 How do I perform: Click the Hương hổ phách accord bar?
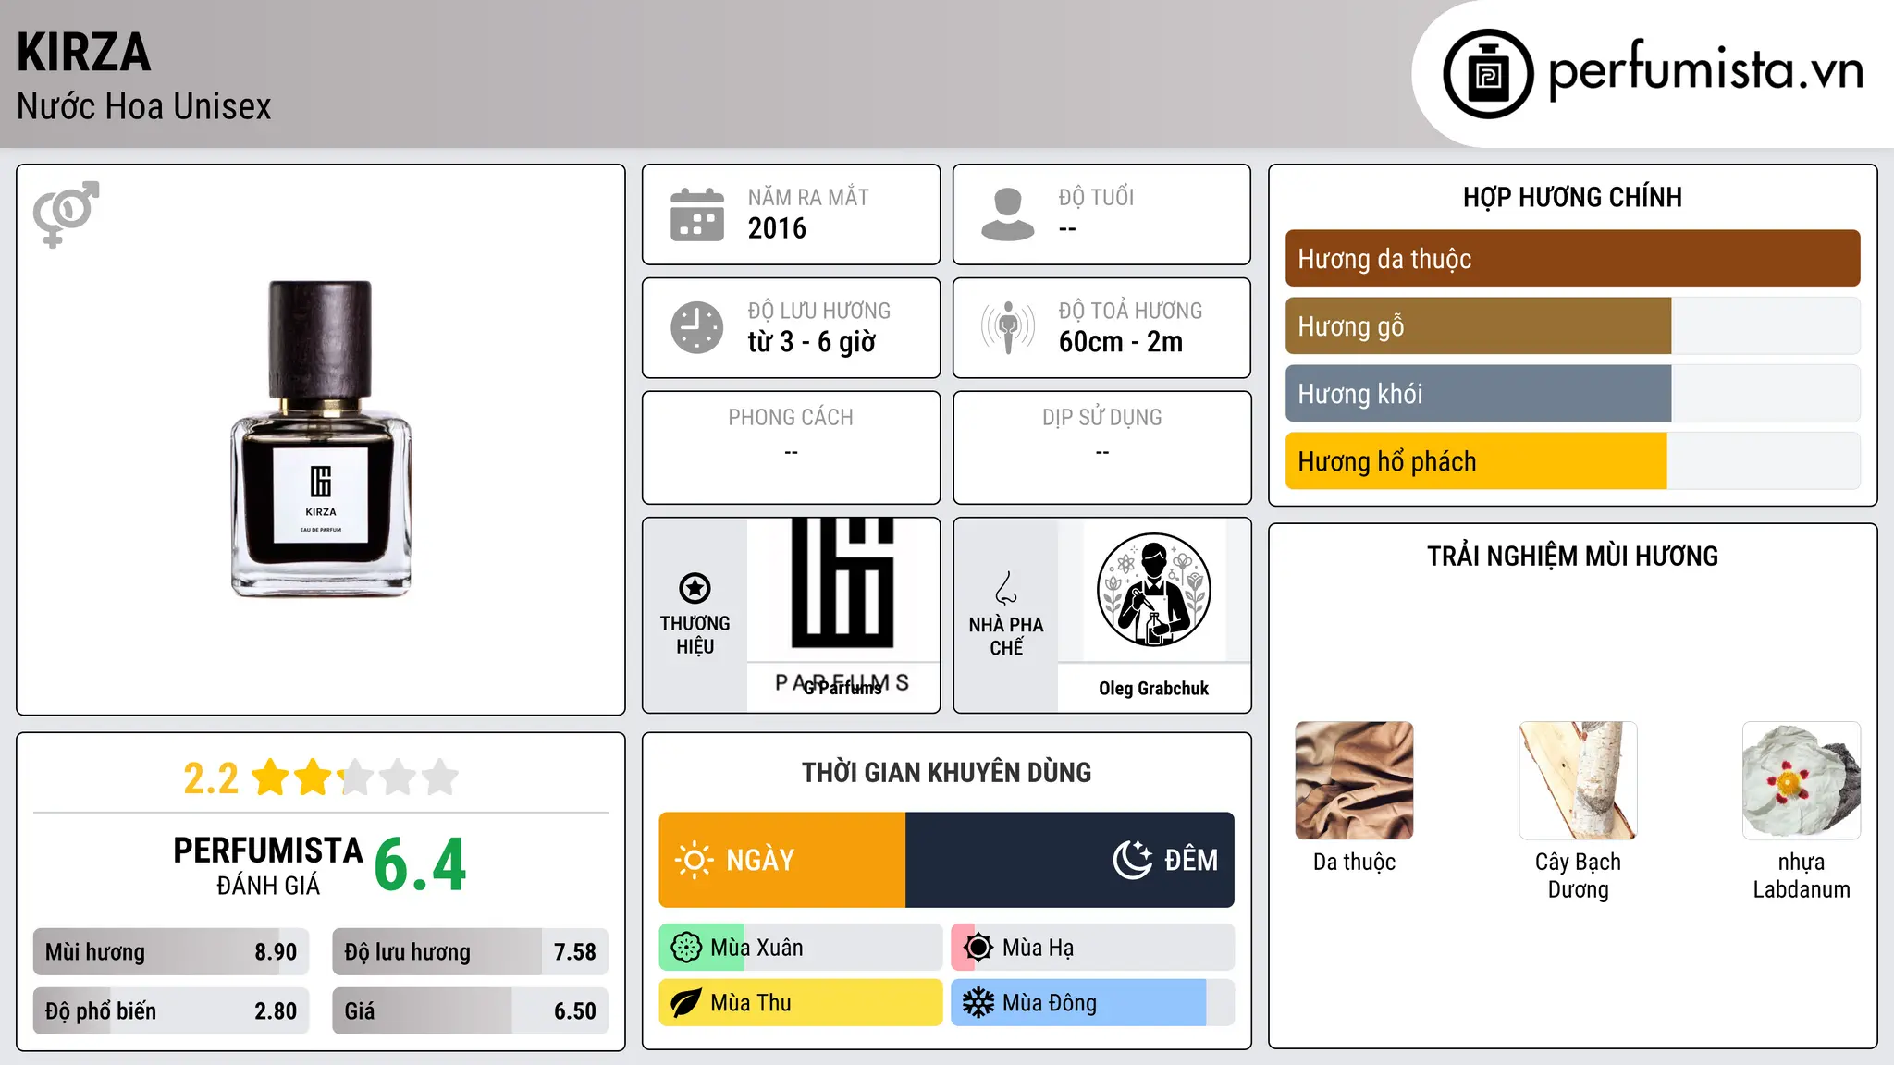click(x=1572, y=461)
